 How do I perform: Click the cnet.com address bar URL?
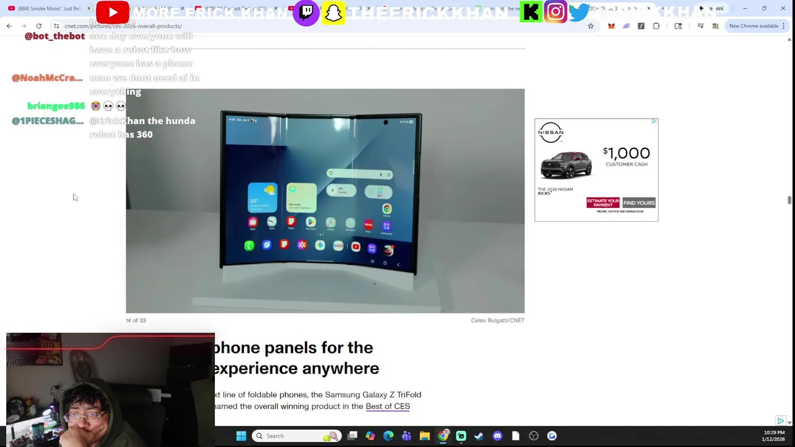[123, 26]
